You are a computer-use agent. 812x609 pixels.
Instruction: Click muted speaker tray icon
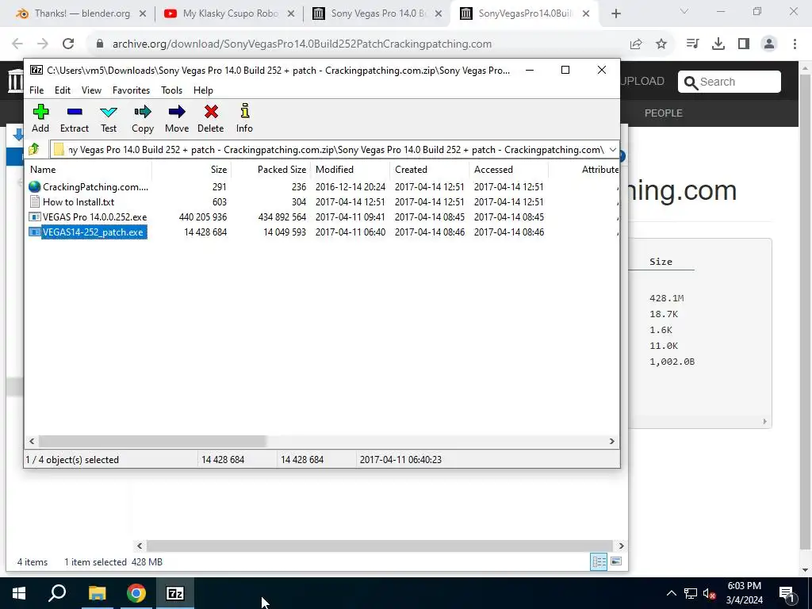(x=710, y=593)
